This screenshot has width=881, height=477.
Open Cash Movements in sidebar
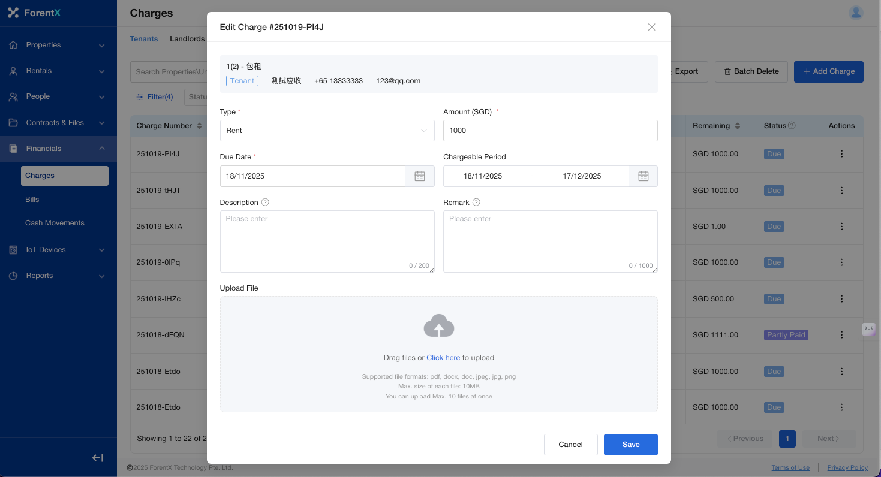[x=55, y=223]
